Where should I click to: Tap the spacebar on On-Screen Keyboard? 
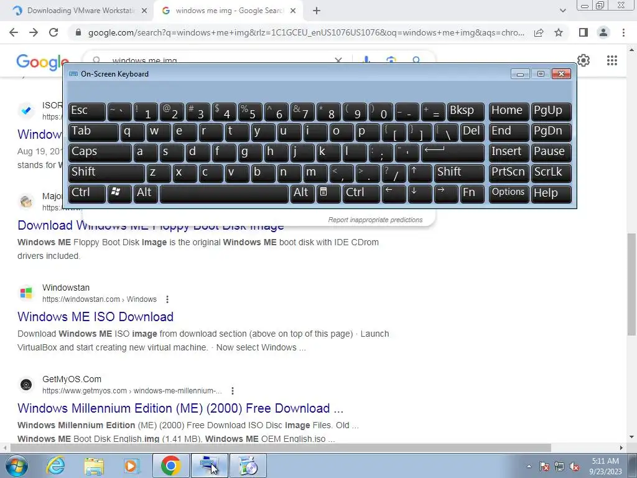(x=224, y=193)
